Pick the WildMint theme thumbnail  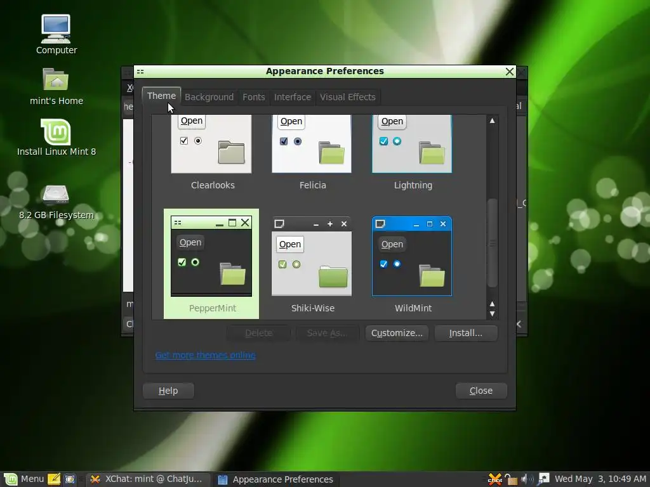412,256
